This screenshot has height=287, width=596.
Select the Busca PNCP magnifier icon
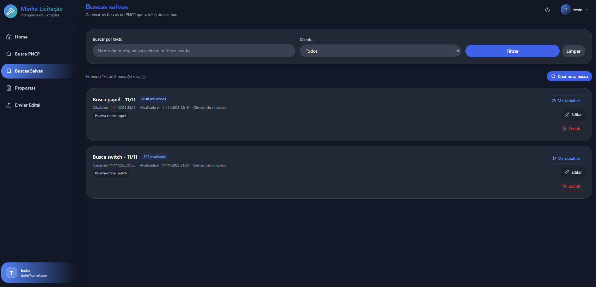tap(9, 54)
